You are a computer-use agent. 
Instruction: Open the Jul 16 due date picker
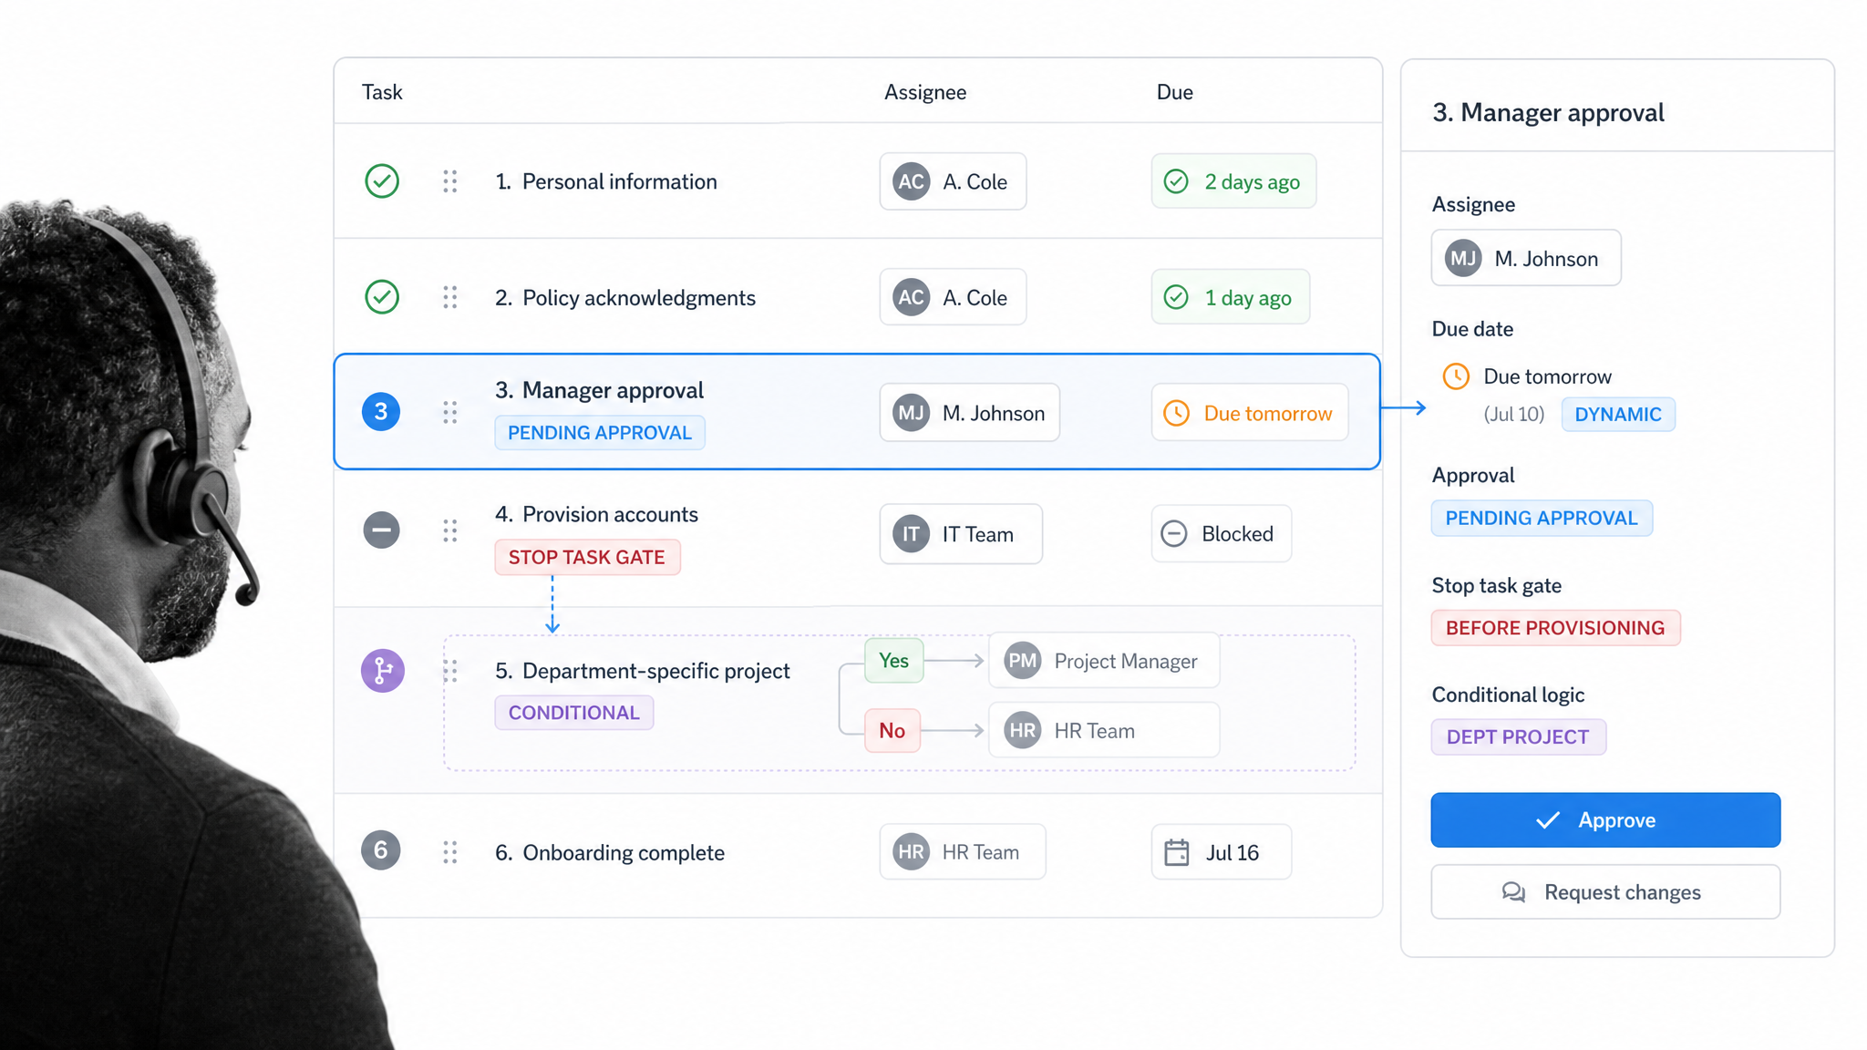pos(1221,852)
